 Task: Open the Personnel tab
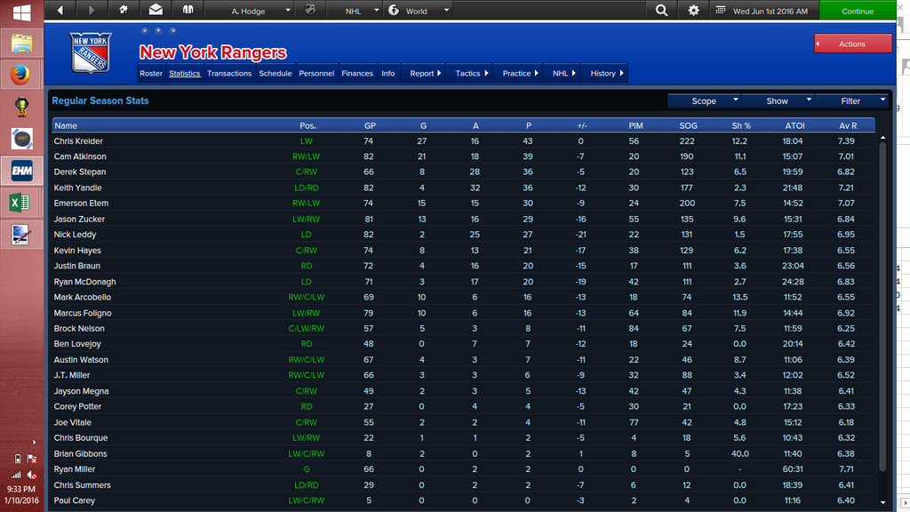tap(316, 73)
